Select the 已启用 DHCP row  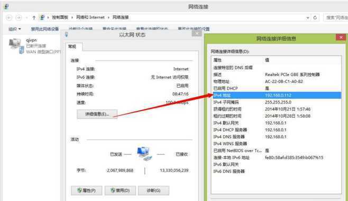tap(277, 88)
